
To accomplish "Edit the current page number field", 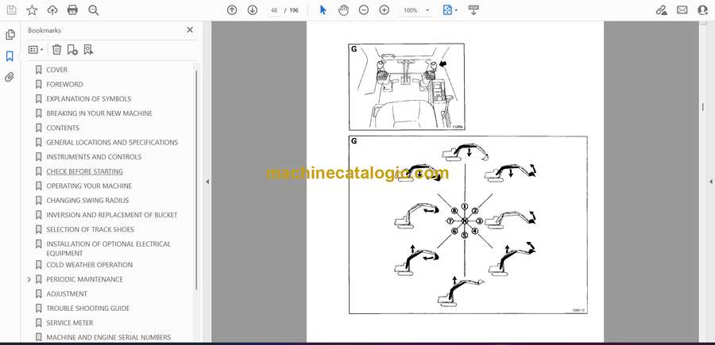I will [x=274, y=10].
